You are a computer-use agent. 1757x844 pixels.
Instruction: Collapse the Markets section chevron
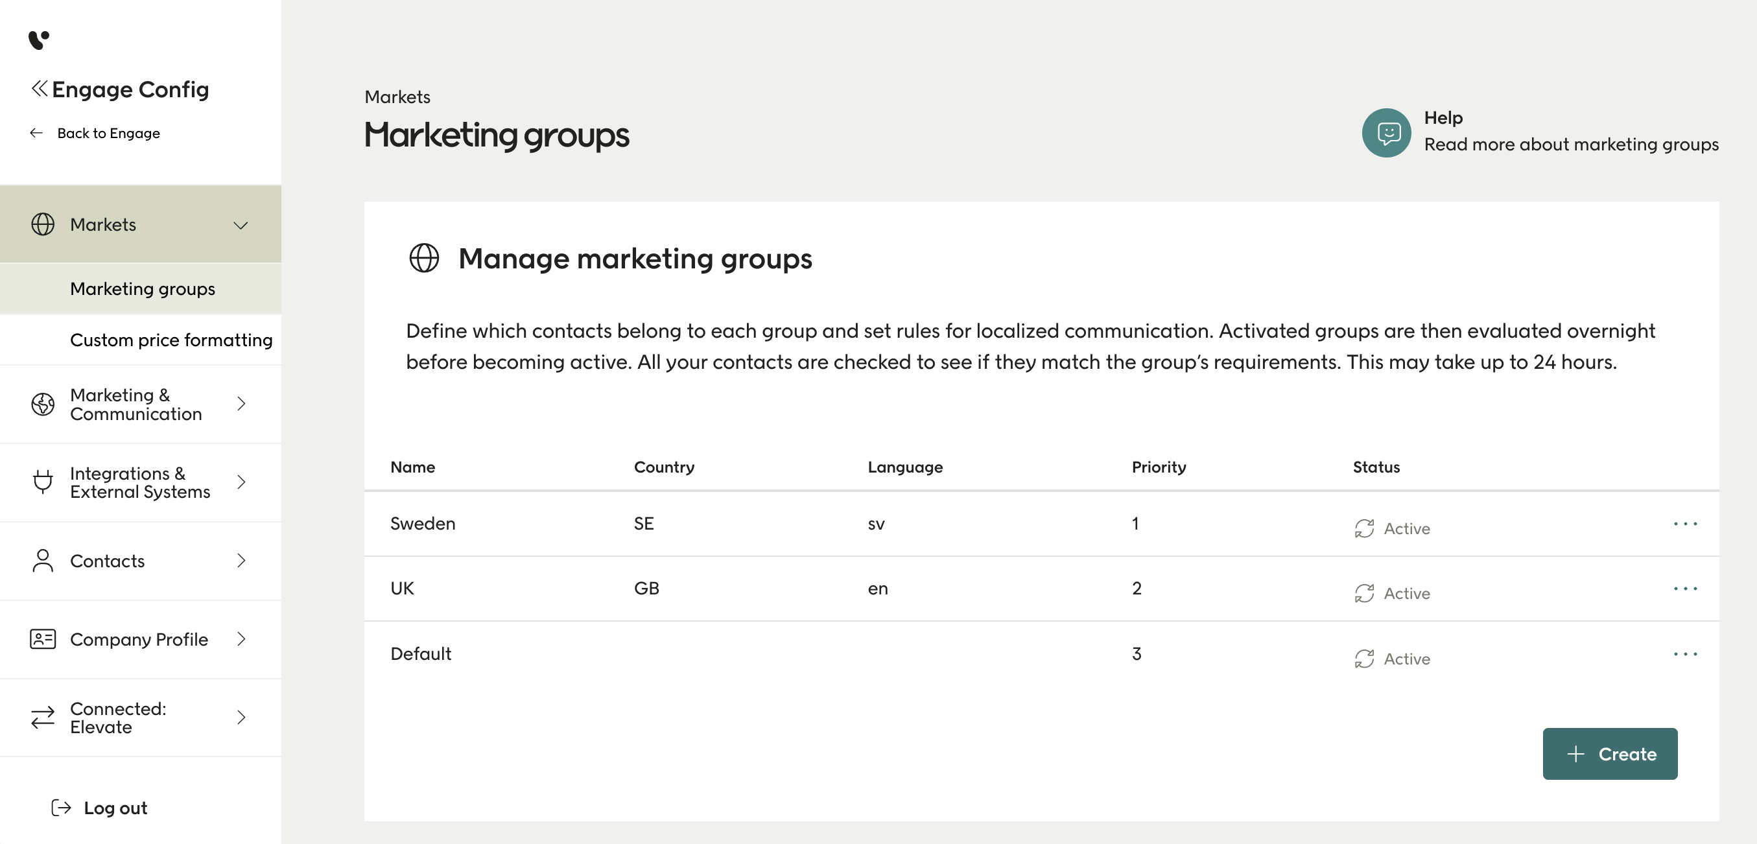click(241, 225)
